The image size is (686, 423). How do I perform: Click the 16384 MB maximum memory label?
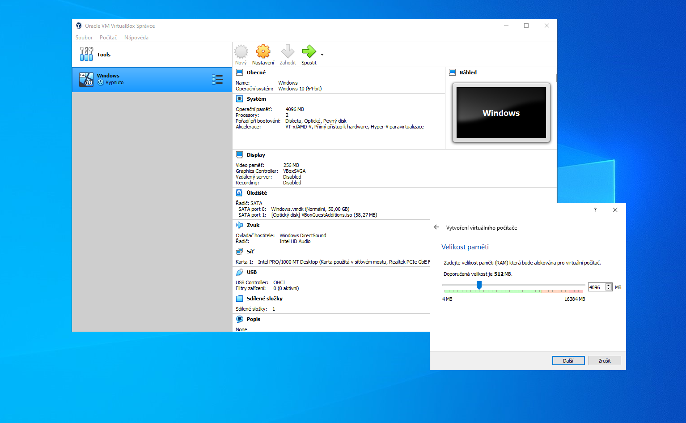click(575, 299)
